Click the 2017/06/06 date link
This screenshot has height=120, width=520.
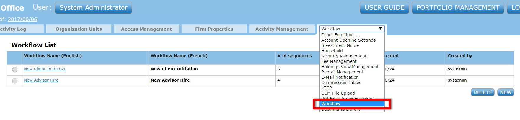coord(22,19)
